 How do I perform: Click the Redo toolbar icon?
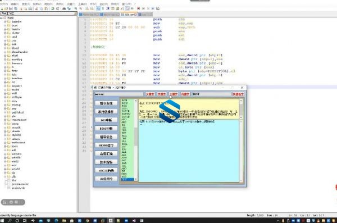pyautogui.click(x=58, y=8)
